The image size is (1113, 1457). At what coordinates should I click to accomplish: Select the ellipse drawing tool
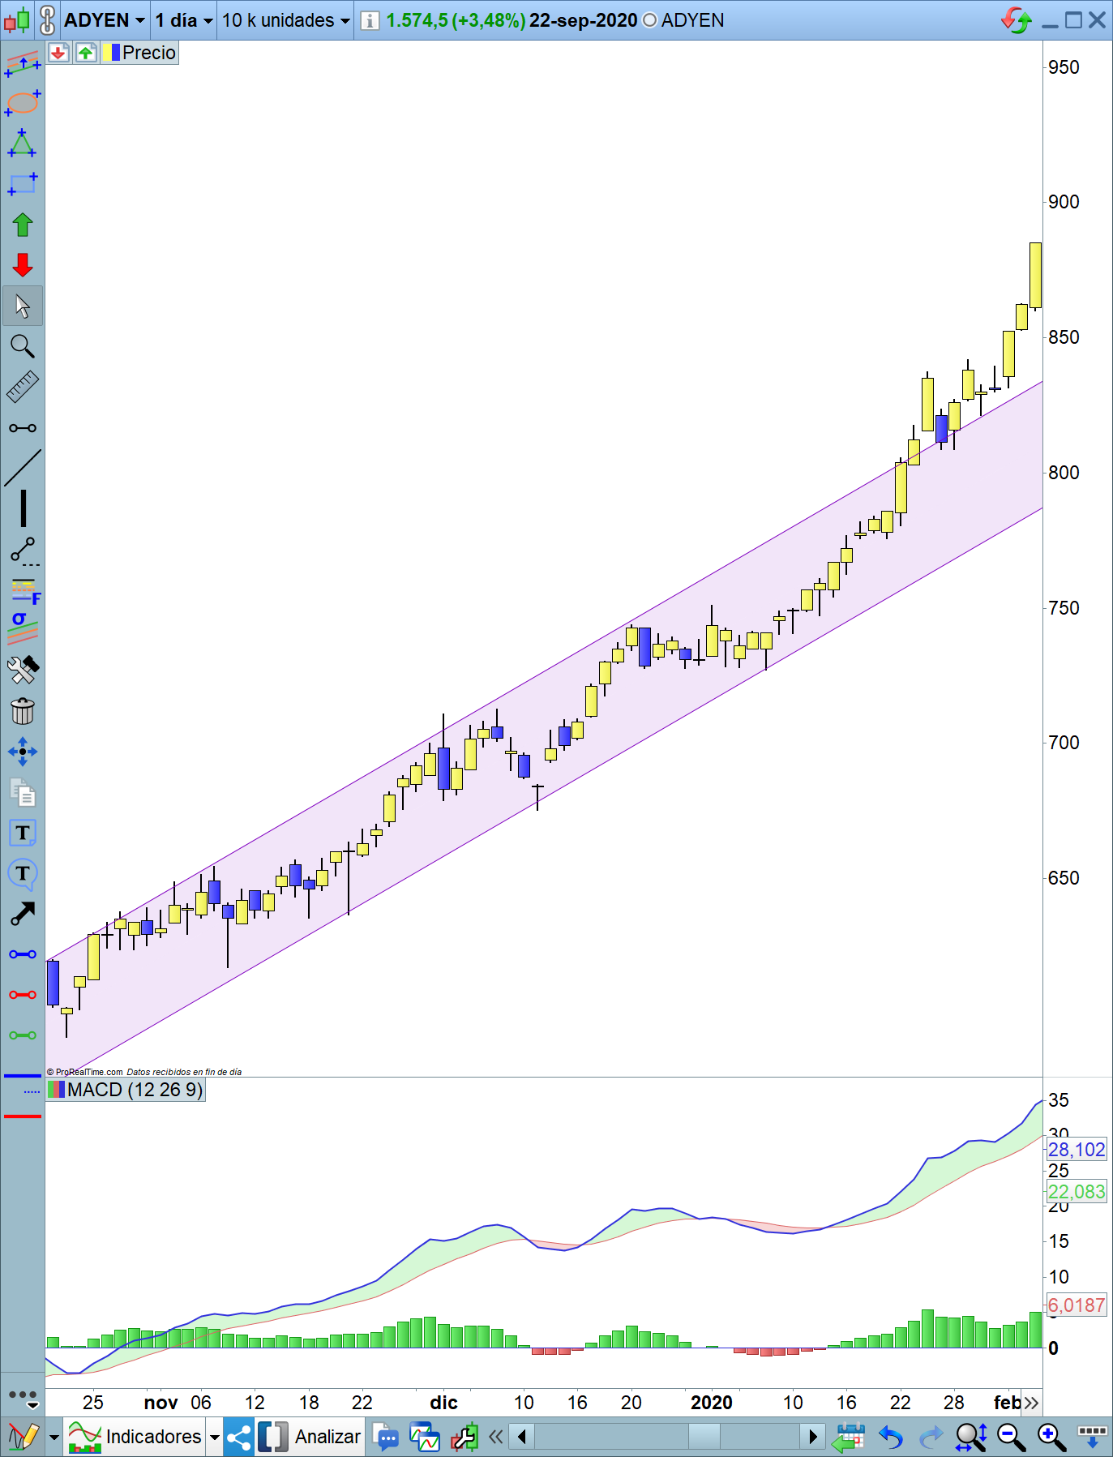click(23, 103)
